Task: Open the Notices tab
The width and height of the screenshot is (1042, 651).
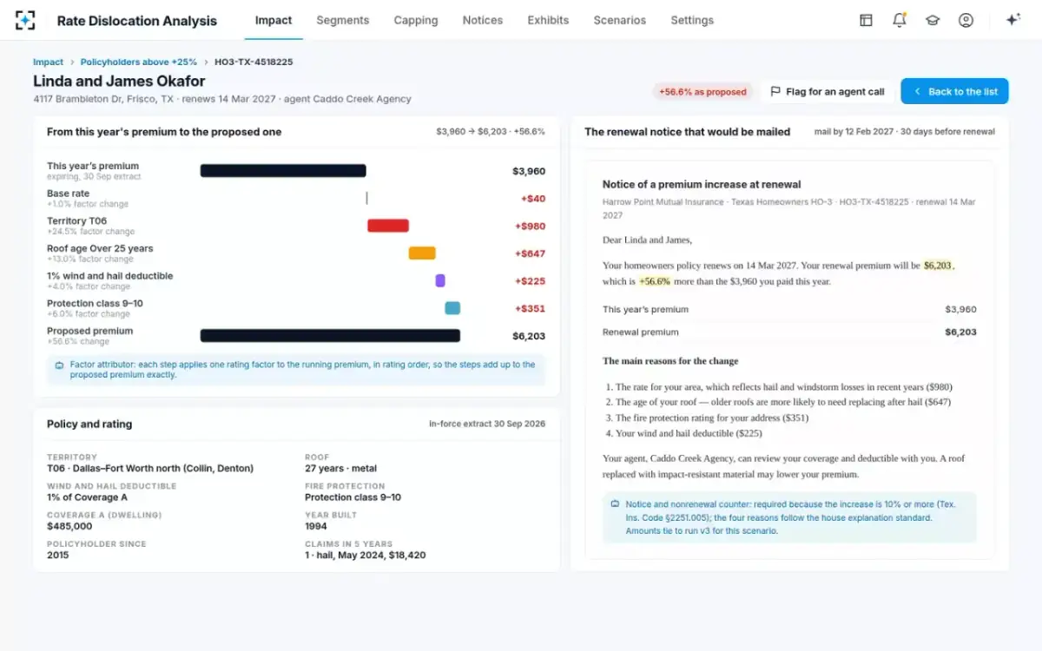Action: pyautogui.click(x=483, y=20)
